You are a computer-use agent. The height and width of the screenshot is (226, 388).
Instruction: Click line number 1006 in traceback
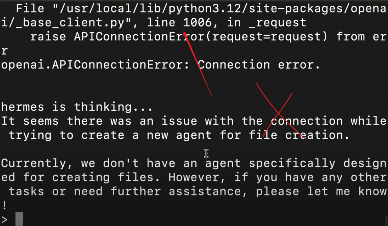click(x=197, y=23)
